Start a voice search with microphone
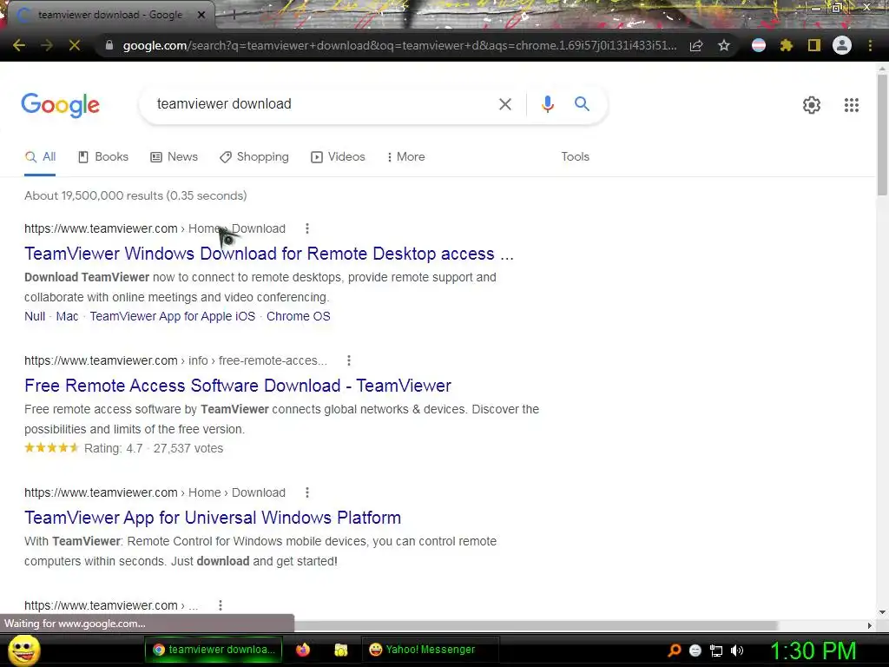This screenshot has height=667, width=889. click(x=547, y=104)
